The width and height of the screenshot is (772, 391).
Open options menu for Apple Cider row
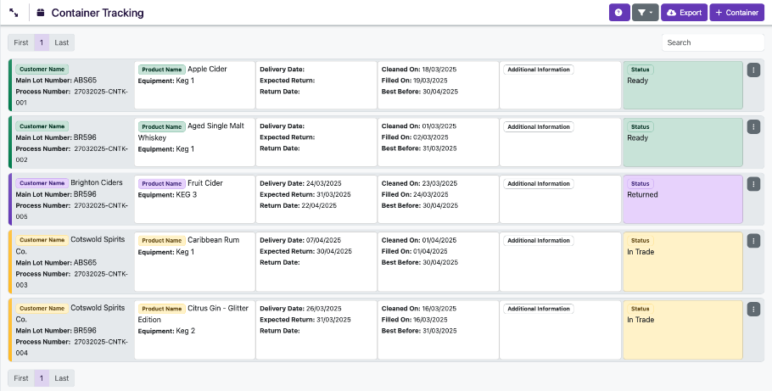click(753, 70)
